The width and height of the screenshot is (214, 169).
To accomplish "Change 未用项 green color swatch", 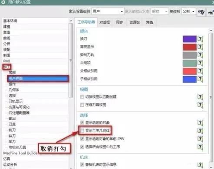I will [x=190, y=63].
